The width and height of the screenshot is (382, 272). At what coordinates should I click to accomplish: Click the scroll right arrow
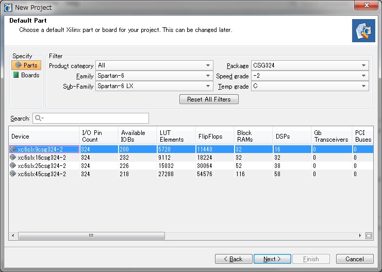[360, 236]
